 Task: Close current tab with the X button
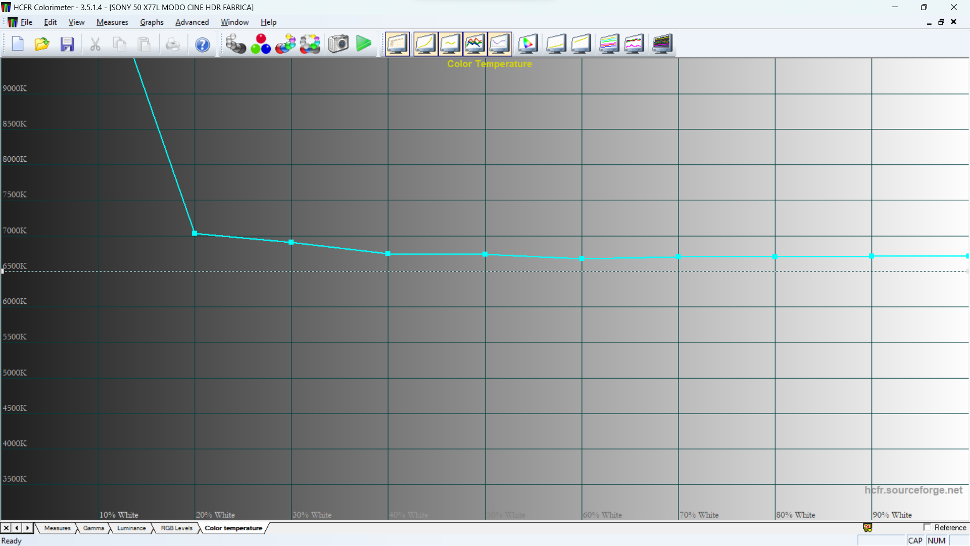6,528
